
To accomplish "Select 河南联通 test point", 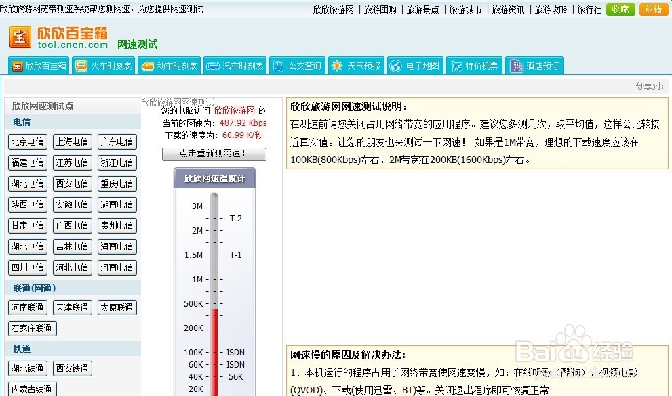I will tap(27, 307).
